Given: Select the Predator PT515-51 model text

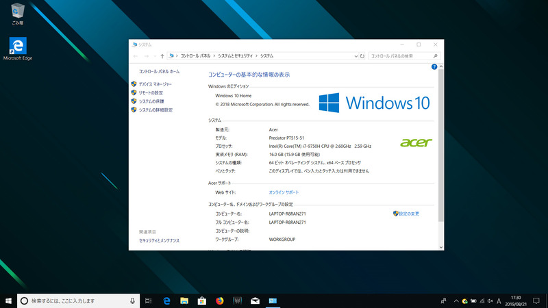Looking at the screenshot, I should tap(286, 138).
